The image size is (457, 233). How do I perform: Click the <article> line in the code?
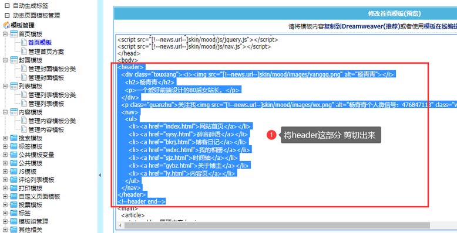click(133, 215)
